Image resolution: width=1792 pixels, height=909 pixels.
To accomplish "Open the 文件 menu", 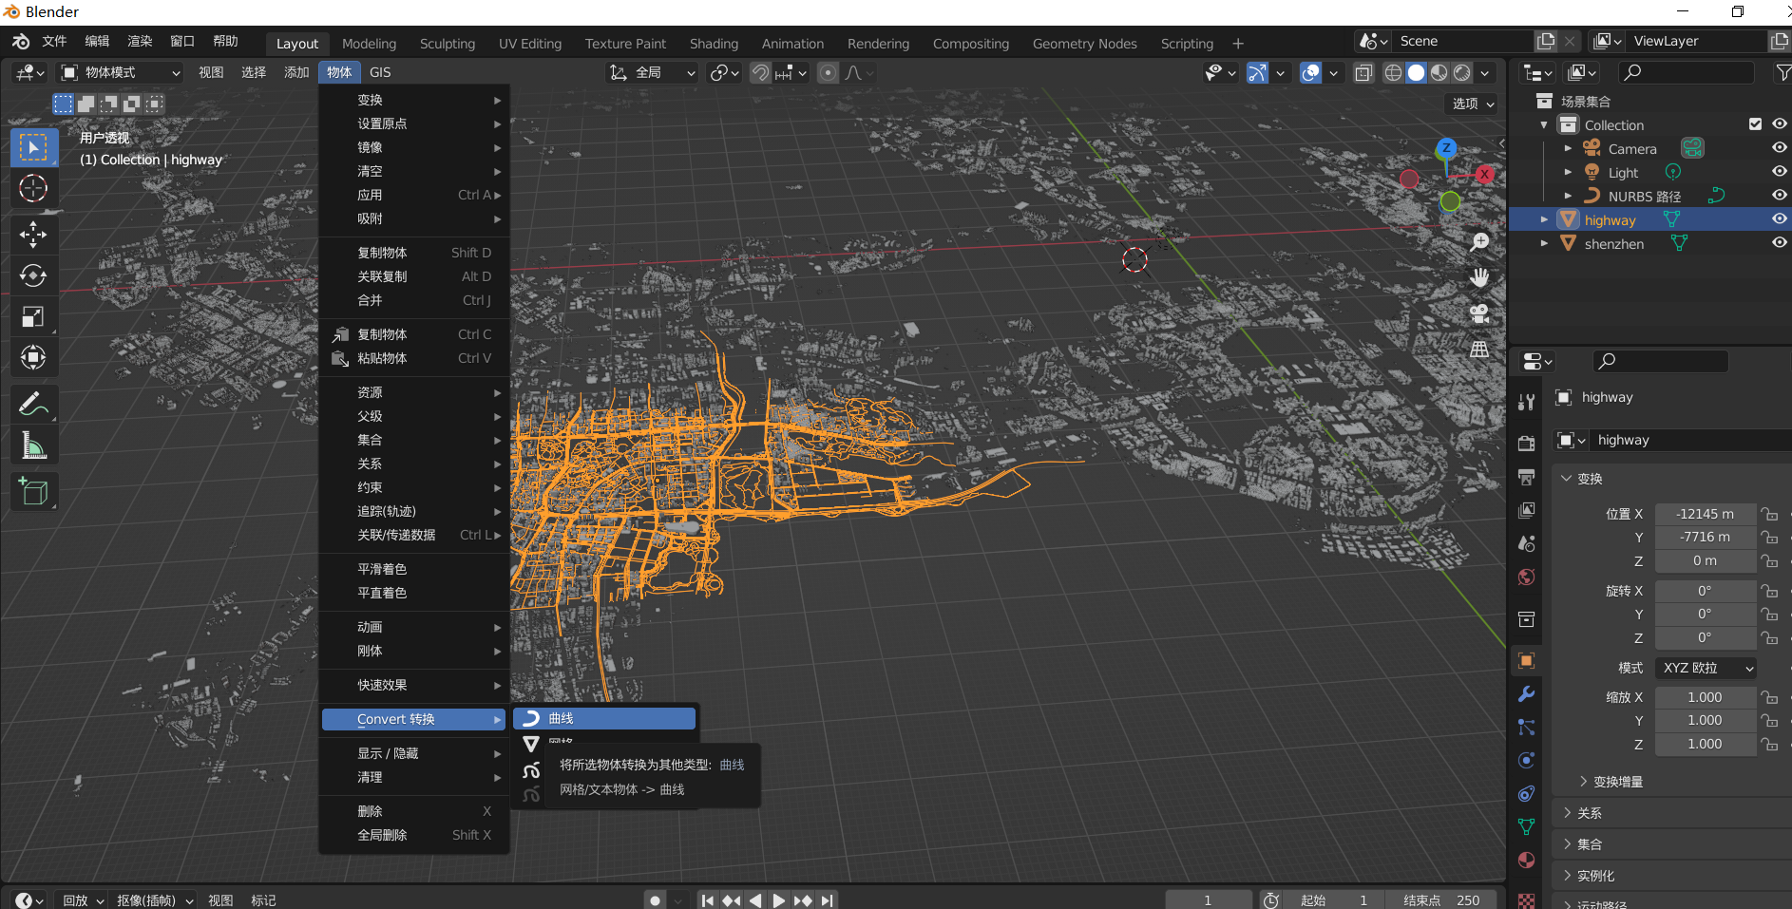I will [x=54, y=41].
